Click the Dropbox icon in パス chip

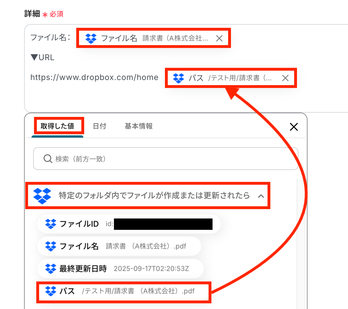click(x=179, y=78)
